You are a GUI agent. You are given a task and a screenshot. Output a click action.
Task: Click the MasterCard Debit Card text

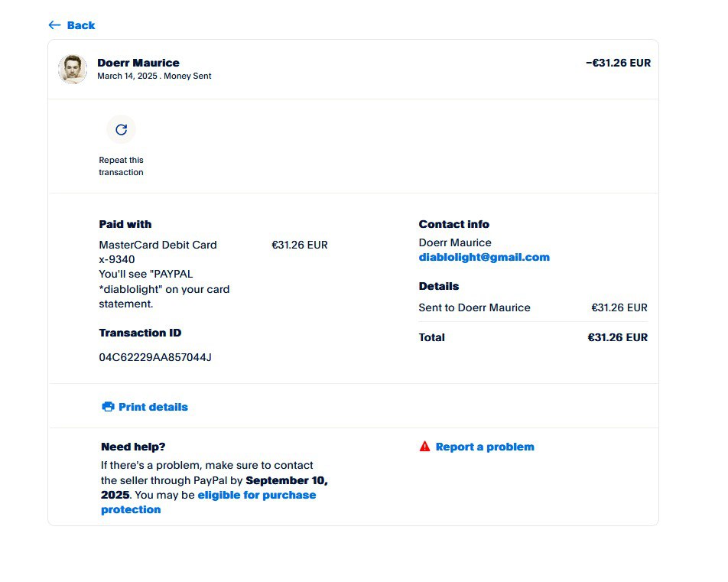pos(158,245)
